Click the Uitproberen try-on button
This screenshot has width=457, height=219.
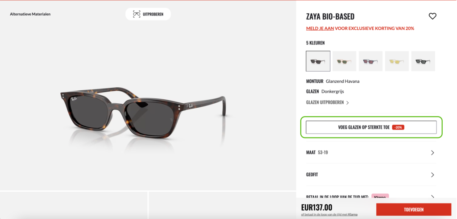[148, 14]
